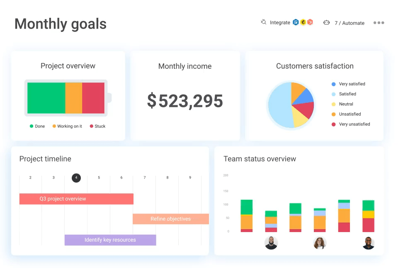Image resolution: width=403 pixels, height=271 pixels.
Task: Click the dark blue Very satisfied pie slice
Action: (x=306, y=97)
